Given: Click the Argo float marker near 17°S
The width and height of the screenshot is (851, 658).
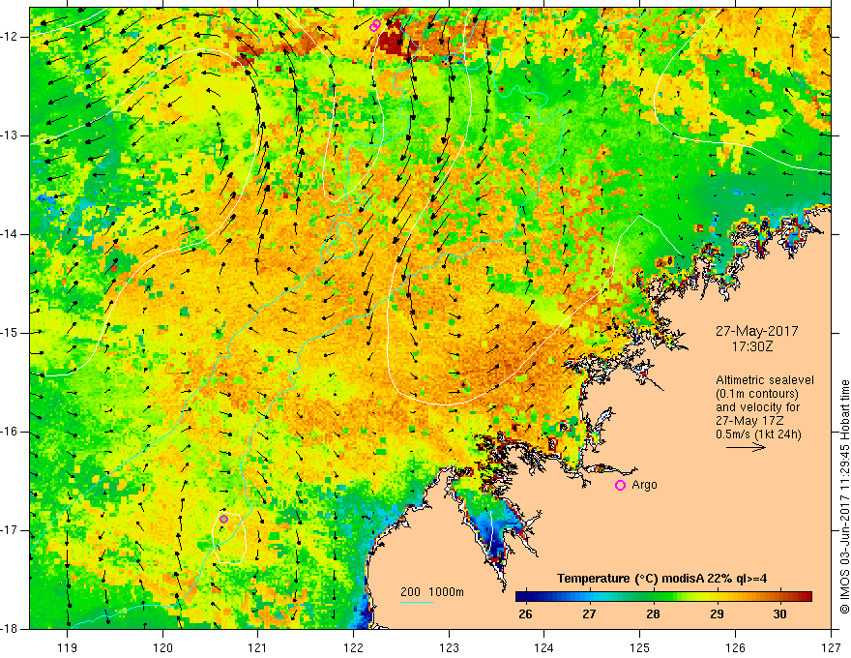Looking at the screenshot, I should pos(223,519).
